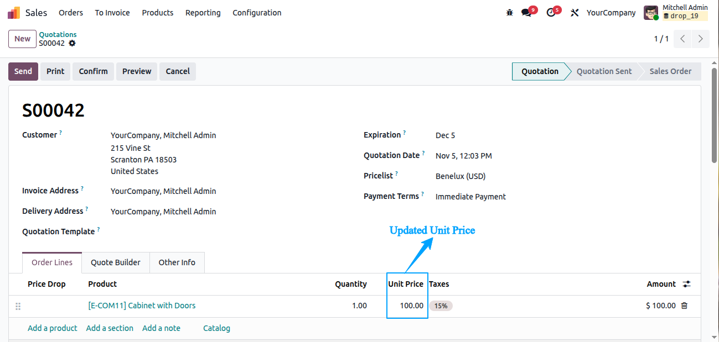Open the Configuration menu
The height and width of the screenshot is (342, 719).
pyautogui.click(x=257, y=13)
